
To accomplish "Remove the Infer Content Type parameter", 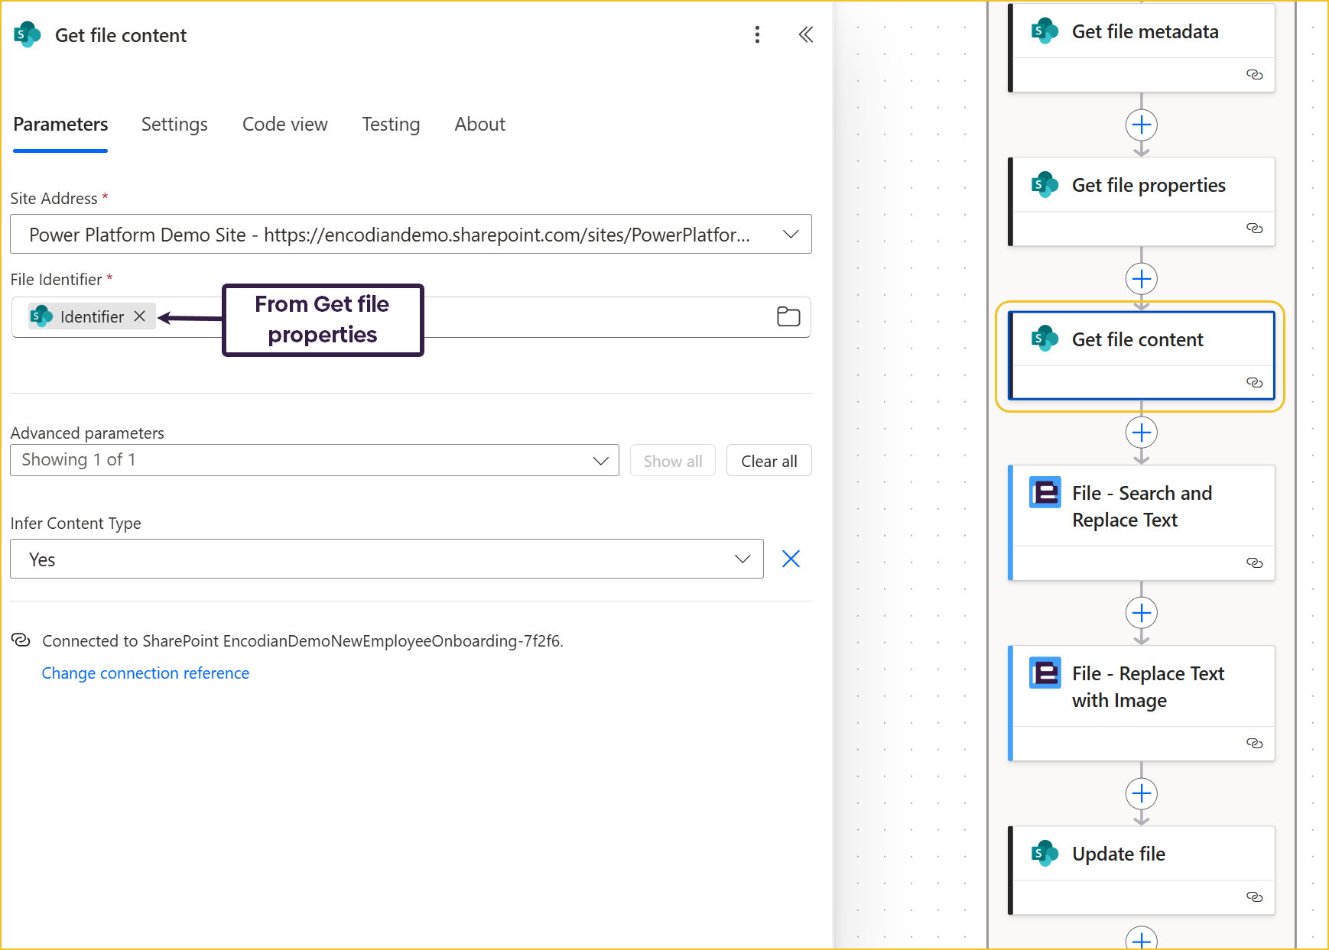I will click(791, 559).
